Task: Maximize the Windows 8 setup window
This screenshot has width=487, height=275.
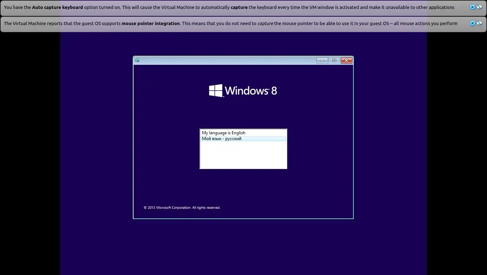Action: point(334,61)
